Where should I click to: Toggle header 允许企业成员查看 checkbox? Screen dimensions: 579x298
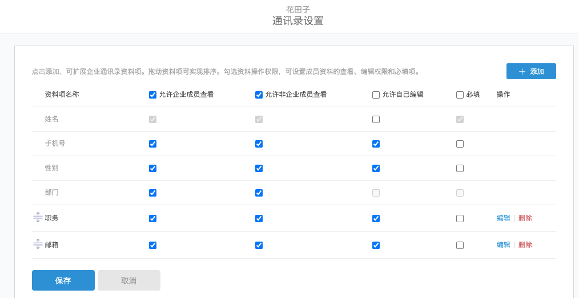(152, 95)
